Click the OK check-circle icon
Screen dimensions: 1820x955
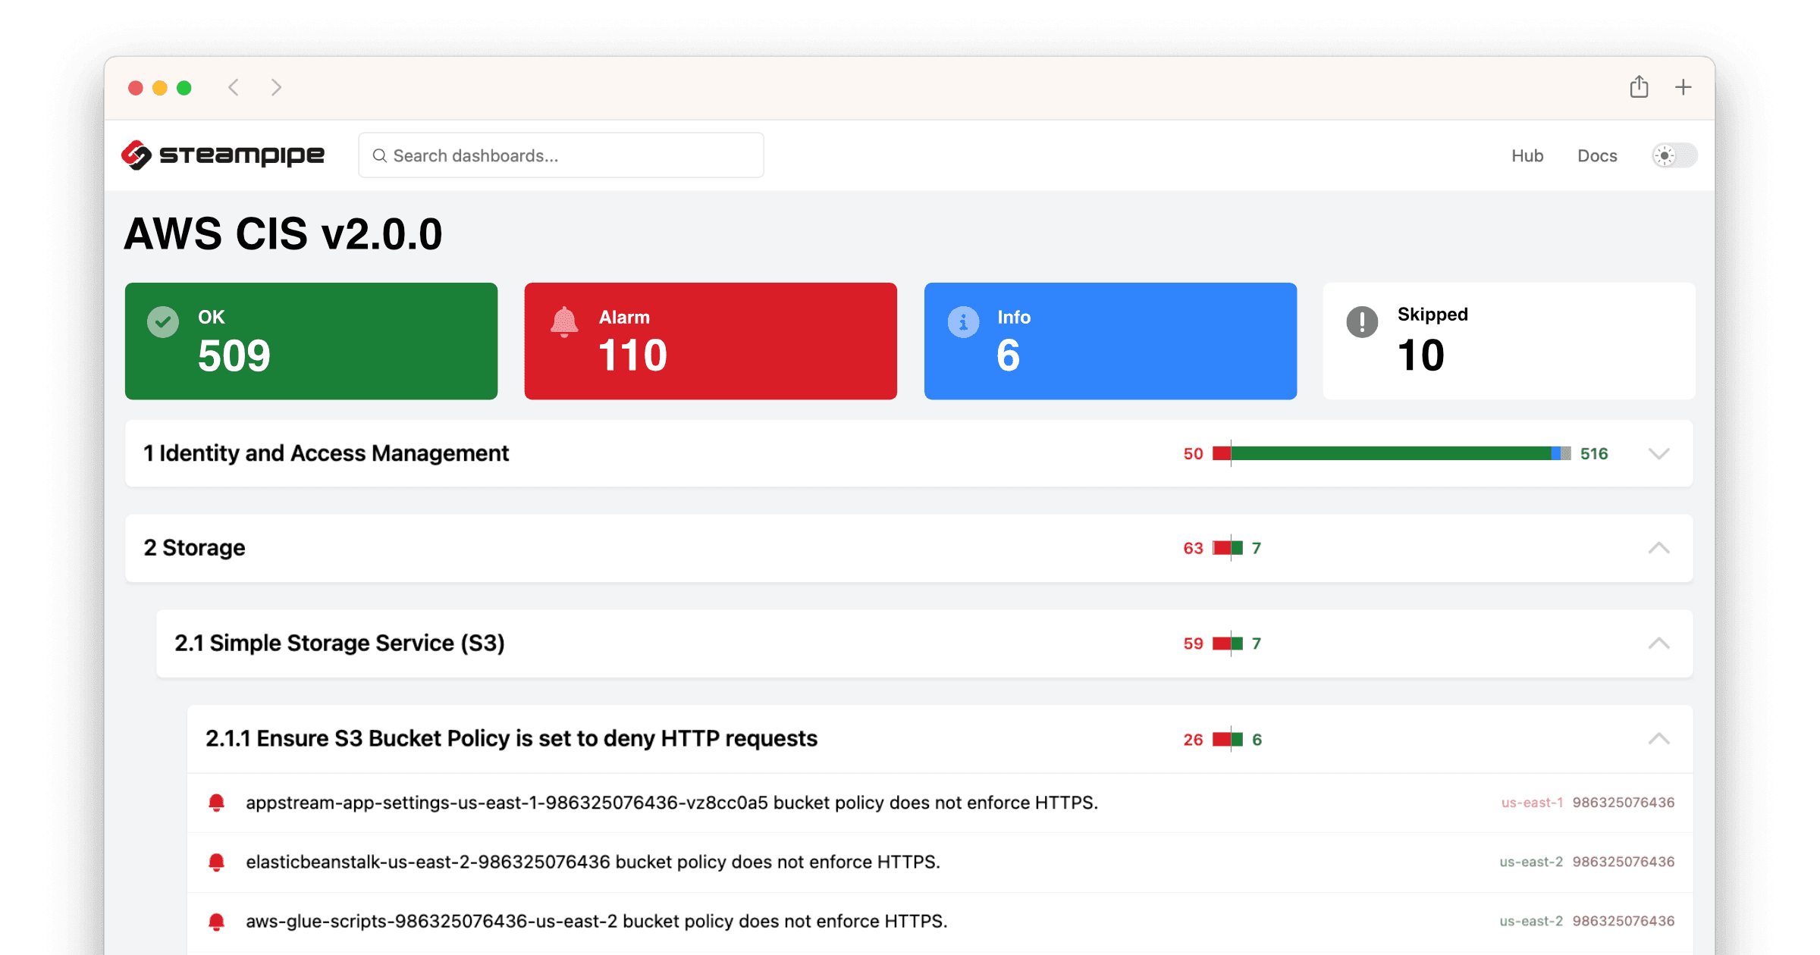click(x=162, y=321)
